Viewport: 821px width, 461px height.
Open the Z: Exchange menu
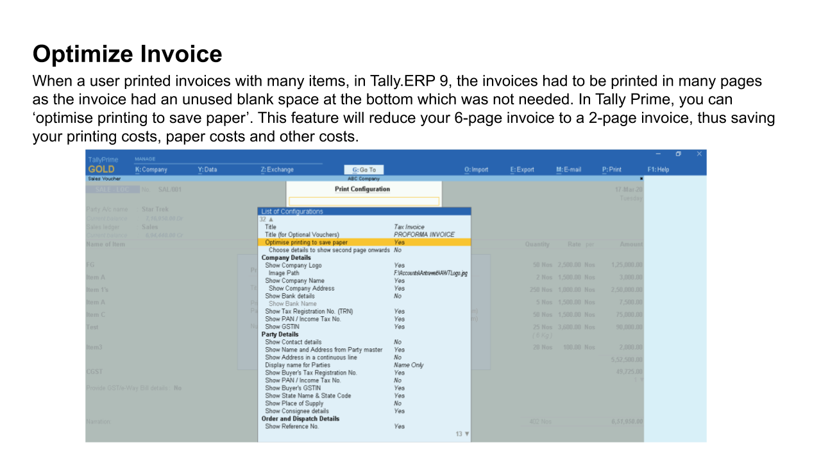(277, 170)
